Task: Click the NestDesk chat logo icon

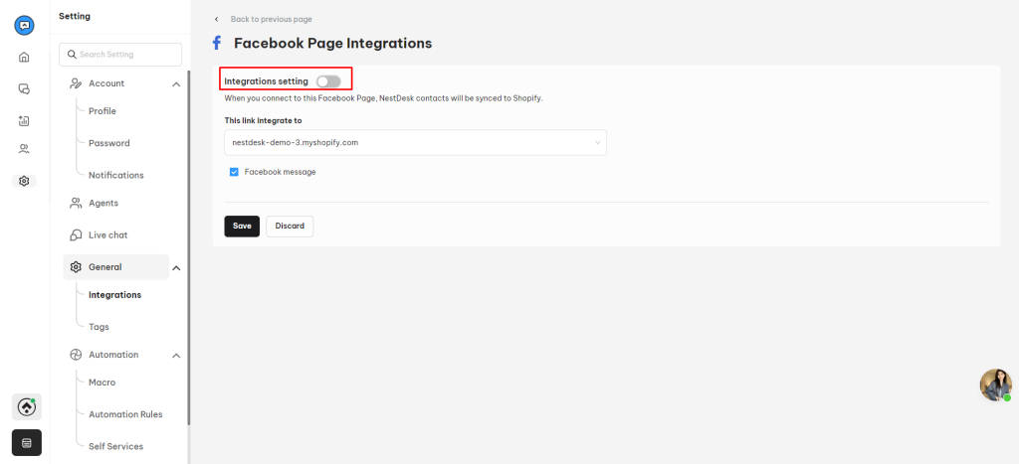Action: click(24, 25)
